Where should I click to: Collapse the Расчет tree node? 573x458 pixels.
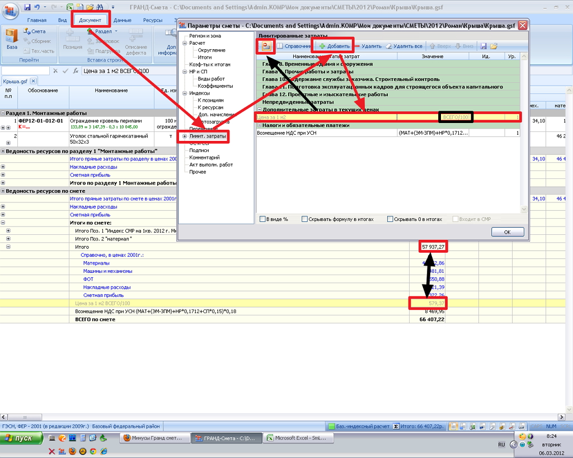point(185,43)
